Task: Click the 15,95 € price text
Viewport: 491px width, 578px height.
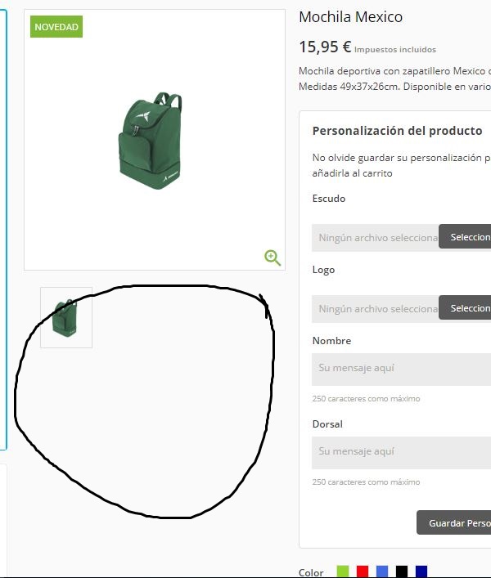Action: pos(325,47)
